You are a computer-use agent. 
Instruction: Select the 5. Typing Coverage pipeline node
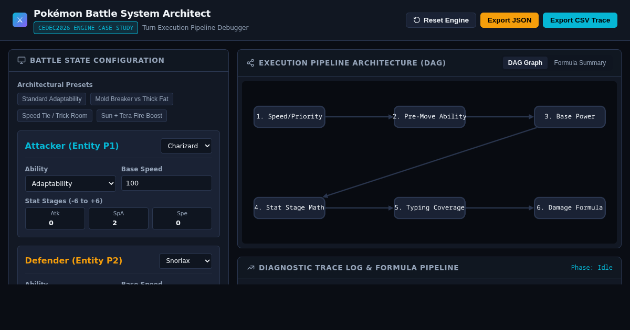[429, 208]
